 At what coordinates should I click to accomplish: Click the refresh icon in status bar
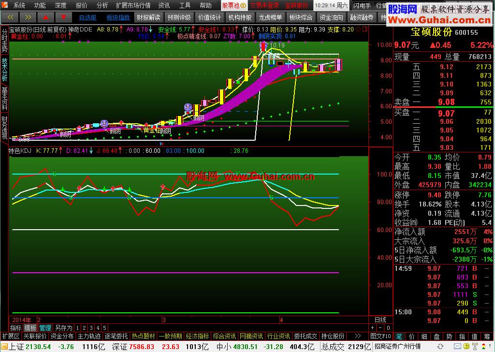point(440,347)
